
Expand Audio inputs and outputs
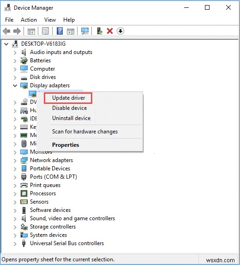[15, 53]
